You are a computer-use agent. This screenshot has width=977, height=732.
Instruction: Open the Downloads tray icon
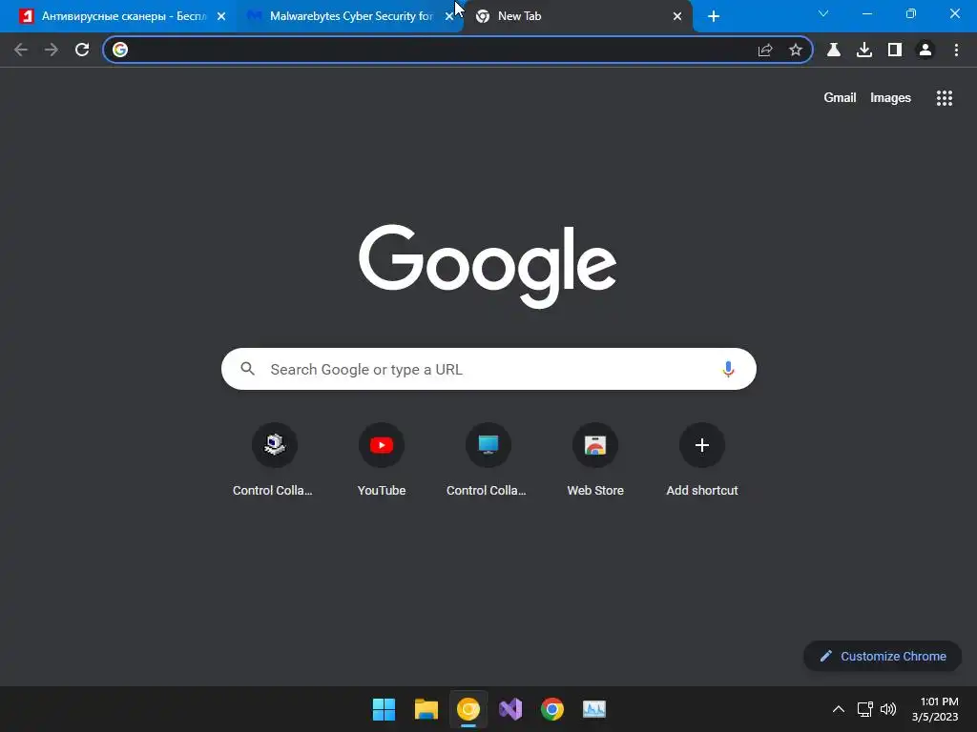pos(864,50)
